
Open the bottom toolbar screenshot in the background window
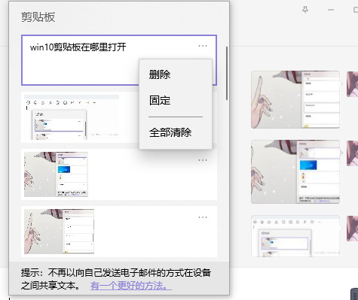295,235
